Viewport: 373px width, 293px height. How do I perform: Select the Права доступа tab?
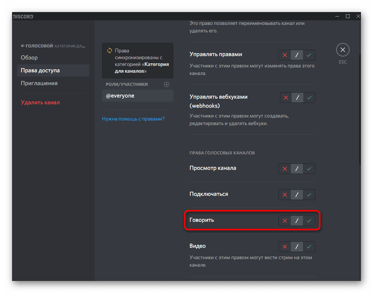53,70
